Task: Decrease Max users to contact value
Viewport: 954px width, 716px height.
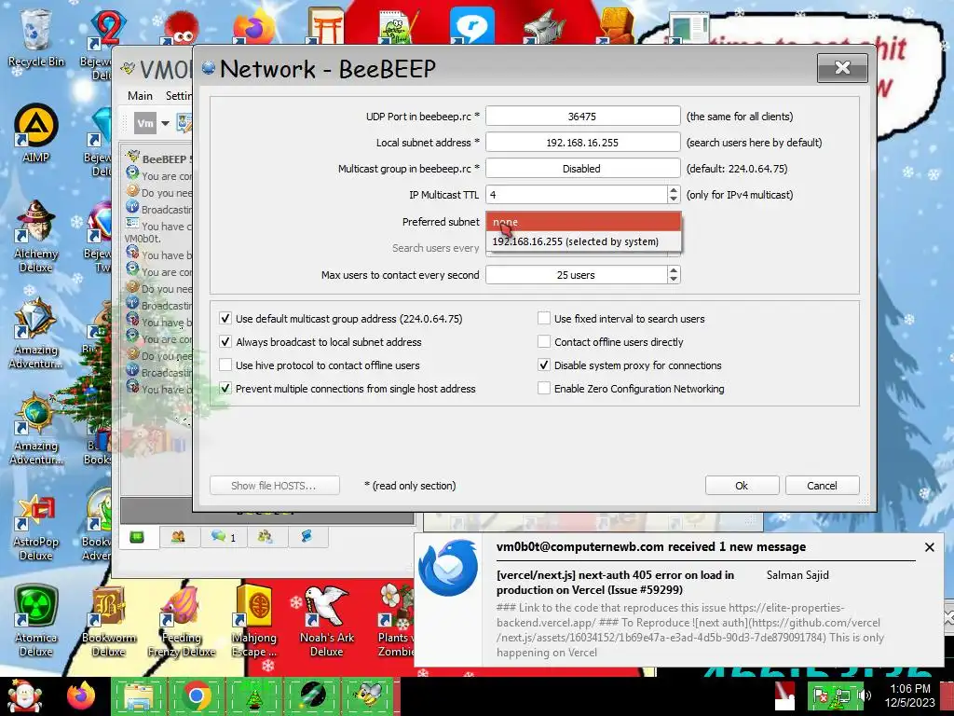Action: (x=674, y=280)
